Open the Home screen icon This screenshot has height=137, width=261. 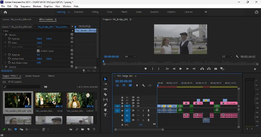(x=5, y=12)
